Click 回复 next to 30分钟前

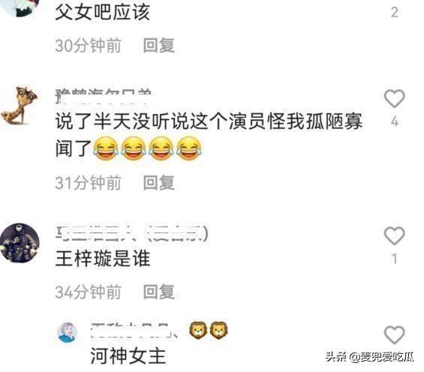pos(159,45)
